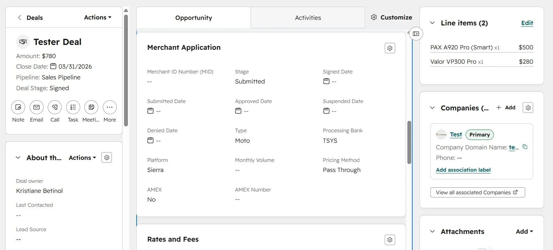Viewport: 553px width, 250px height.
Task: Click the handshake deal icon next to Tester Deal
Action: [23, 42]
